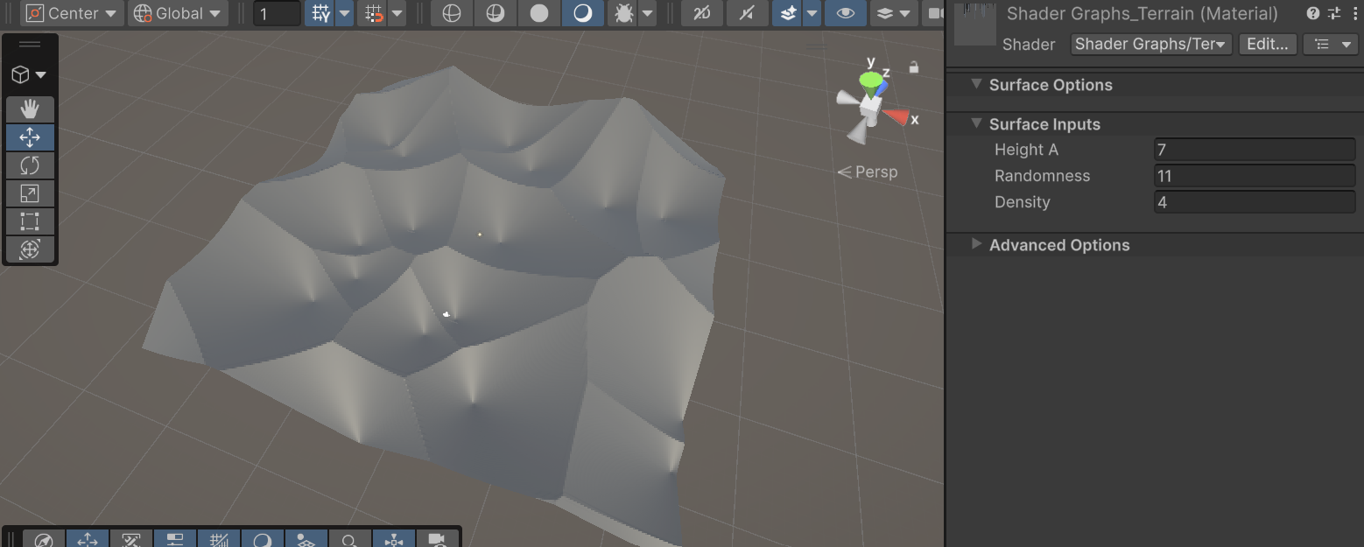Click the Density value field
Viewport: 1364px width, 547px height.
(x=1255, y=202)
